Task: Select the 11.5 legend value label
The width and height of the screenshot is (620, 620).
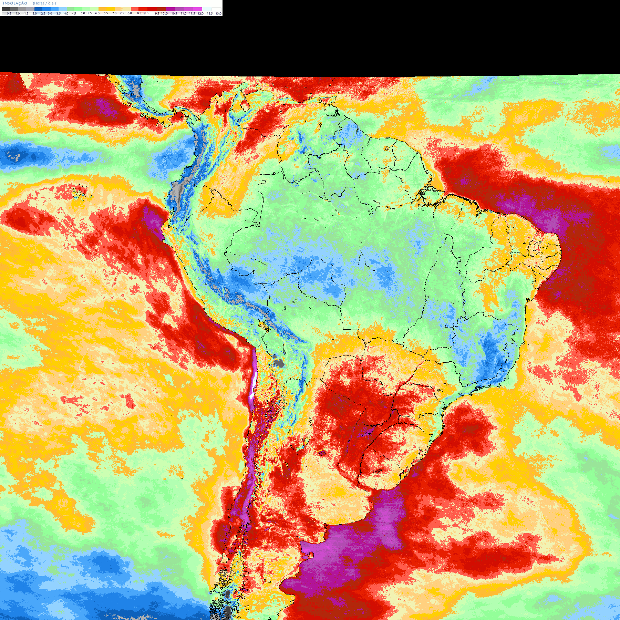Action: point(192,13)
